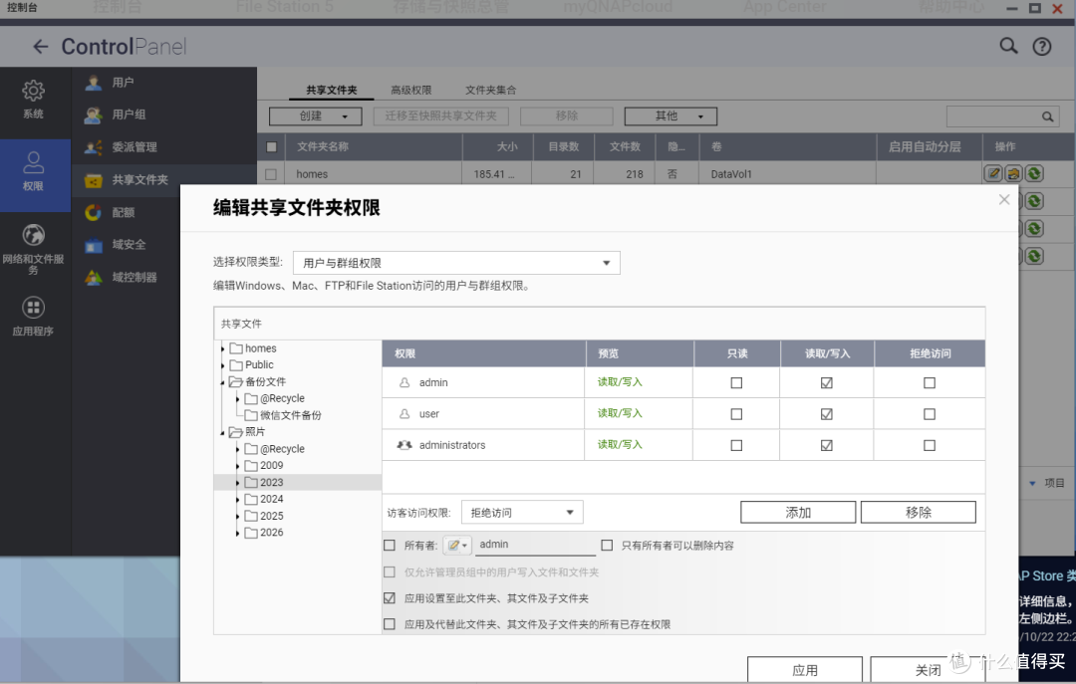1076x684 pixels.
Task: Open the 选择权限类型 dropdown
Action: coord(456,263)
